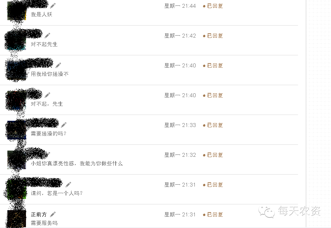Image resolution: width=331 pixels, height=228 pixels.
Task: Open avatar beside 小姐你真漂亮性感 message
Action: 17,160
